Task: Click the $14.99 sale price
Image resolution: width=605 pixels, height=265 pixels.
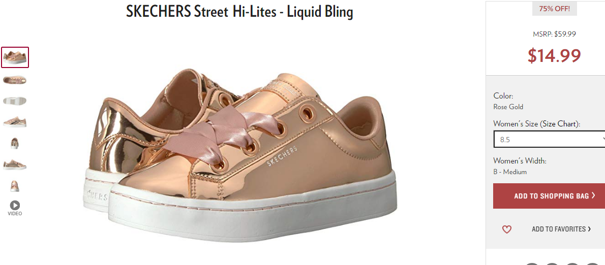Action: click(554, 55)
